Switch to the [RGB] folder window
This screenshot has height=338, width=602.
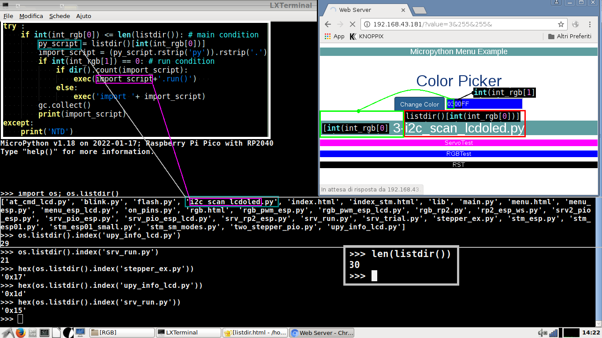(x=122, y=333)
